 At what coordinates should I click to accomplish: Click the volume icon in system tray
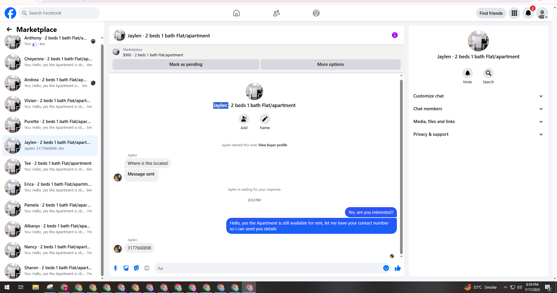pos(520,287)
